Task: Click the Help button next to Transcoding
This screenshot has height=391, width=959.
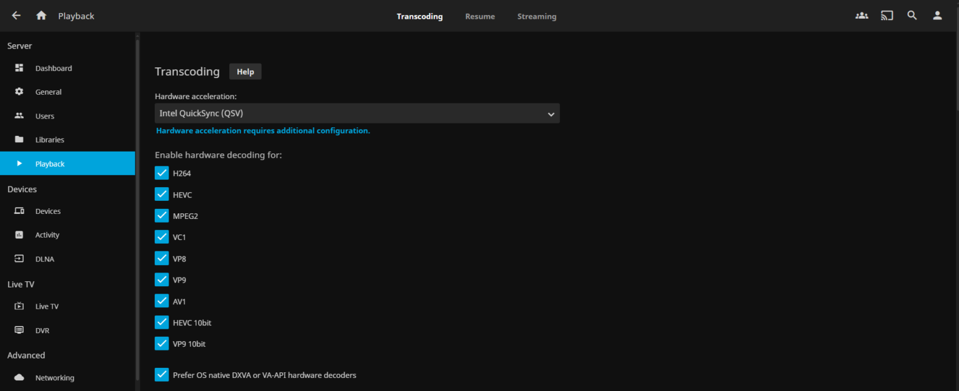Action: (245, 71)
